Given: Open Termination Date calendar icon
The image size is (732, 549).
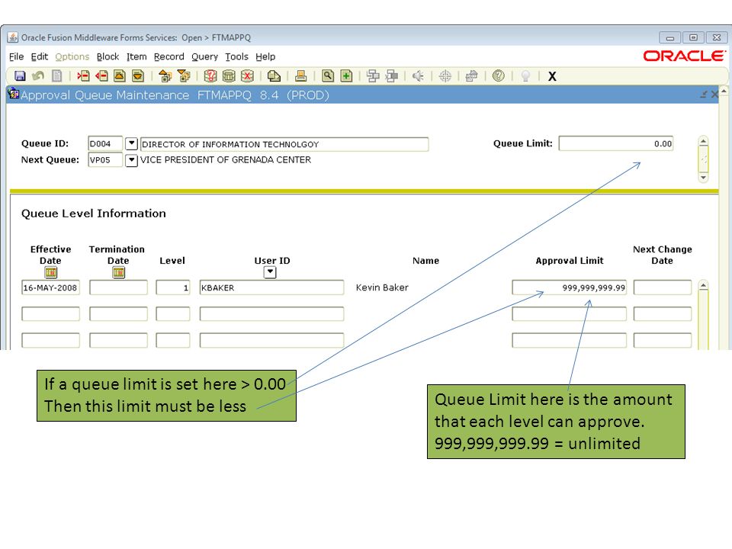Looking at the screenshot, I should click(119, 272).
